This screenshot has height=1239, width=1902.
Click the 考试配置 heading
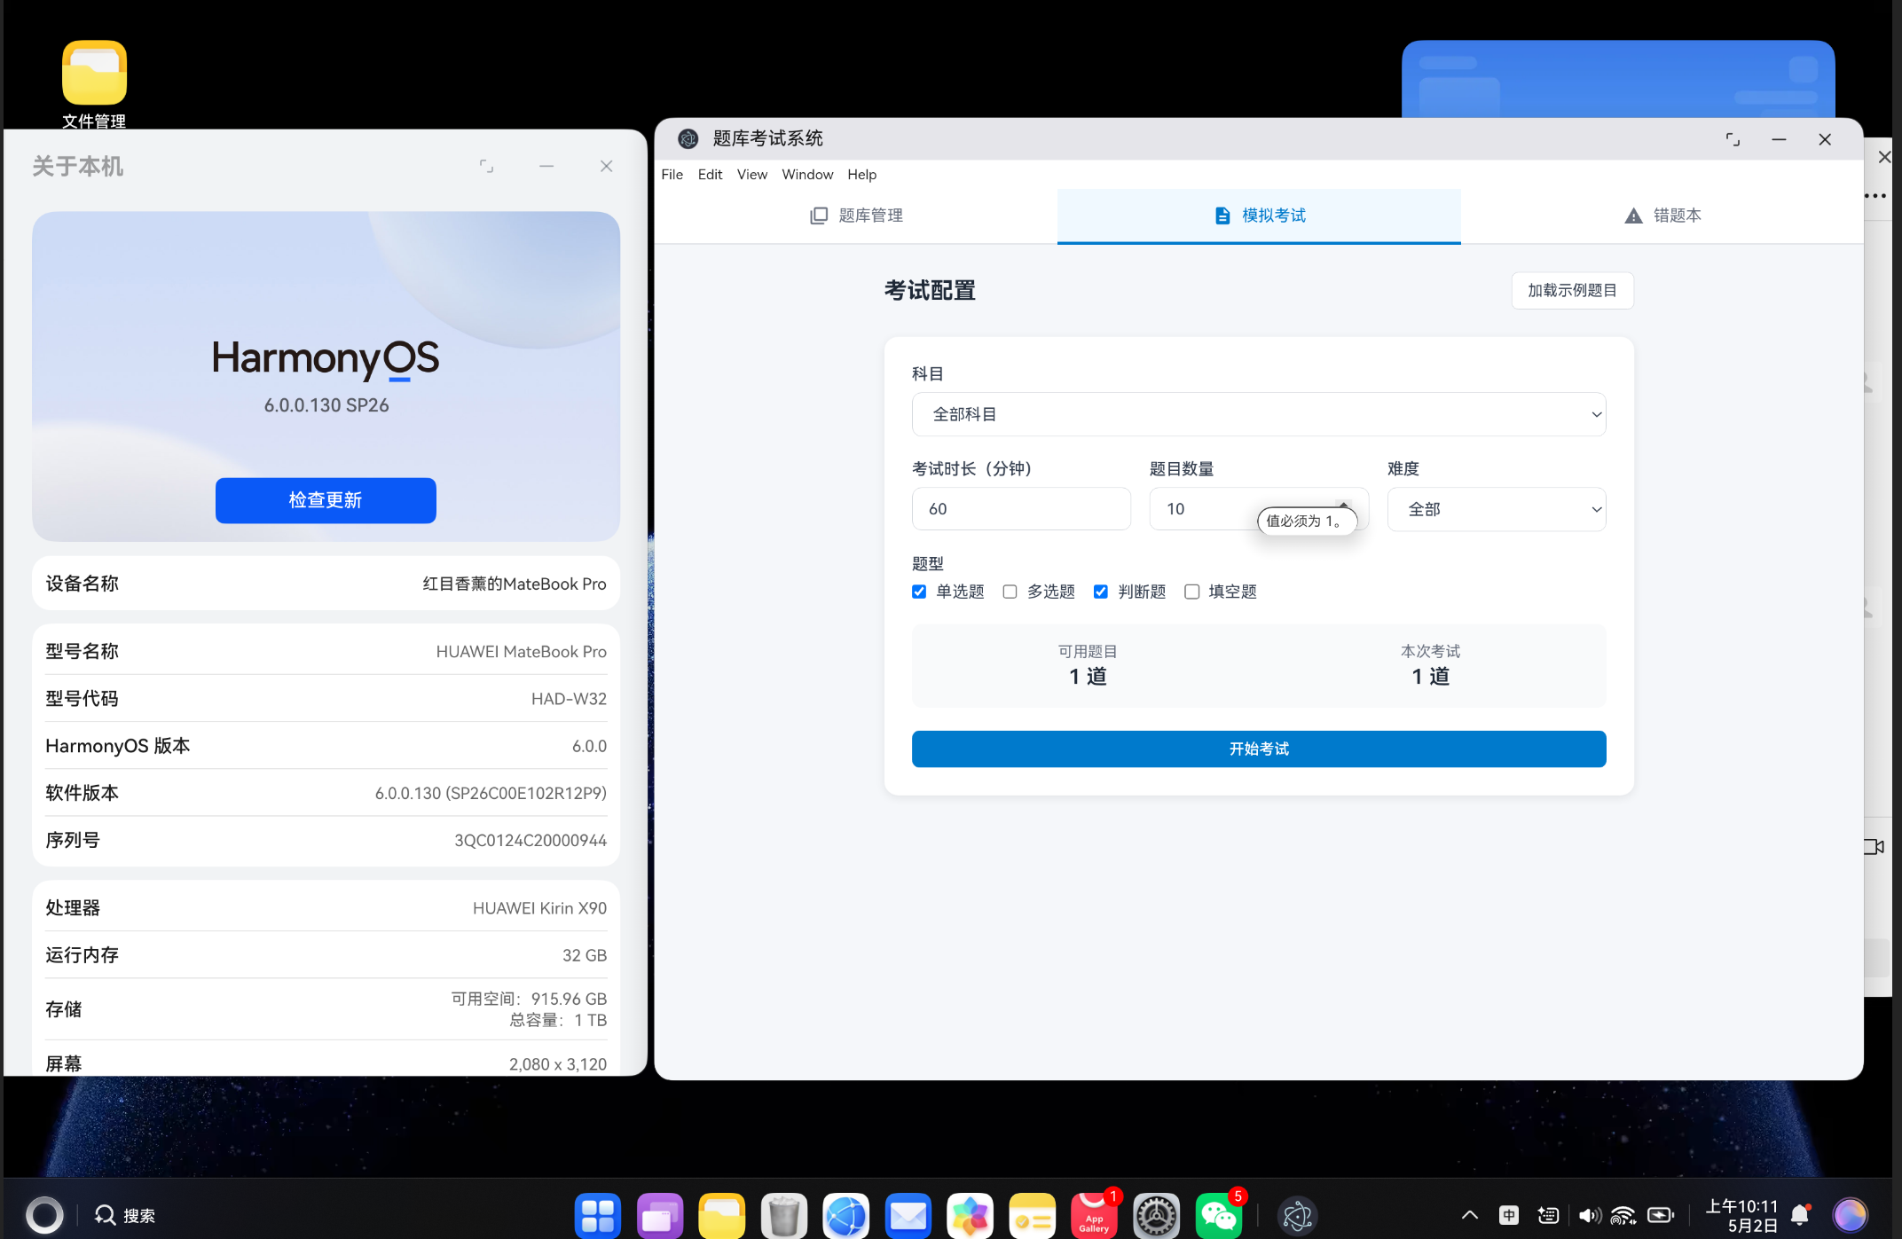tap(930, 290)
